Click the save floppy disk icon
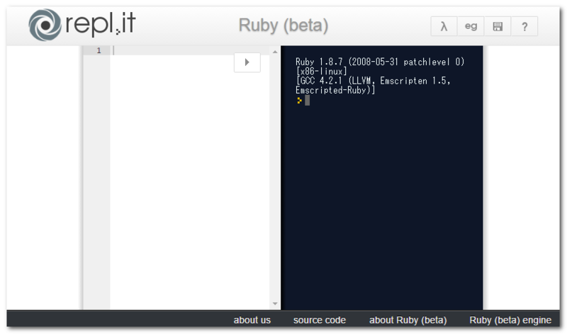567x334 pixels. 498,26
